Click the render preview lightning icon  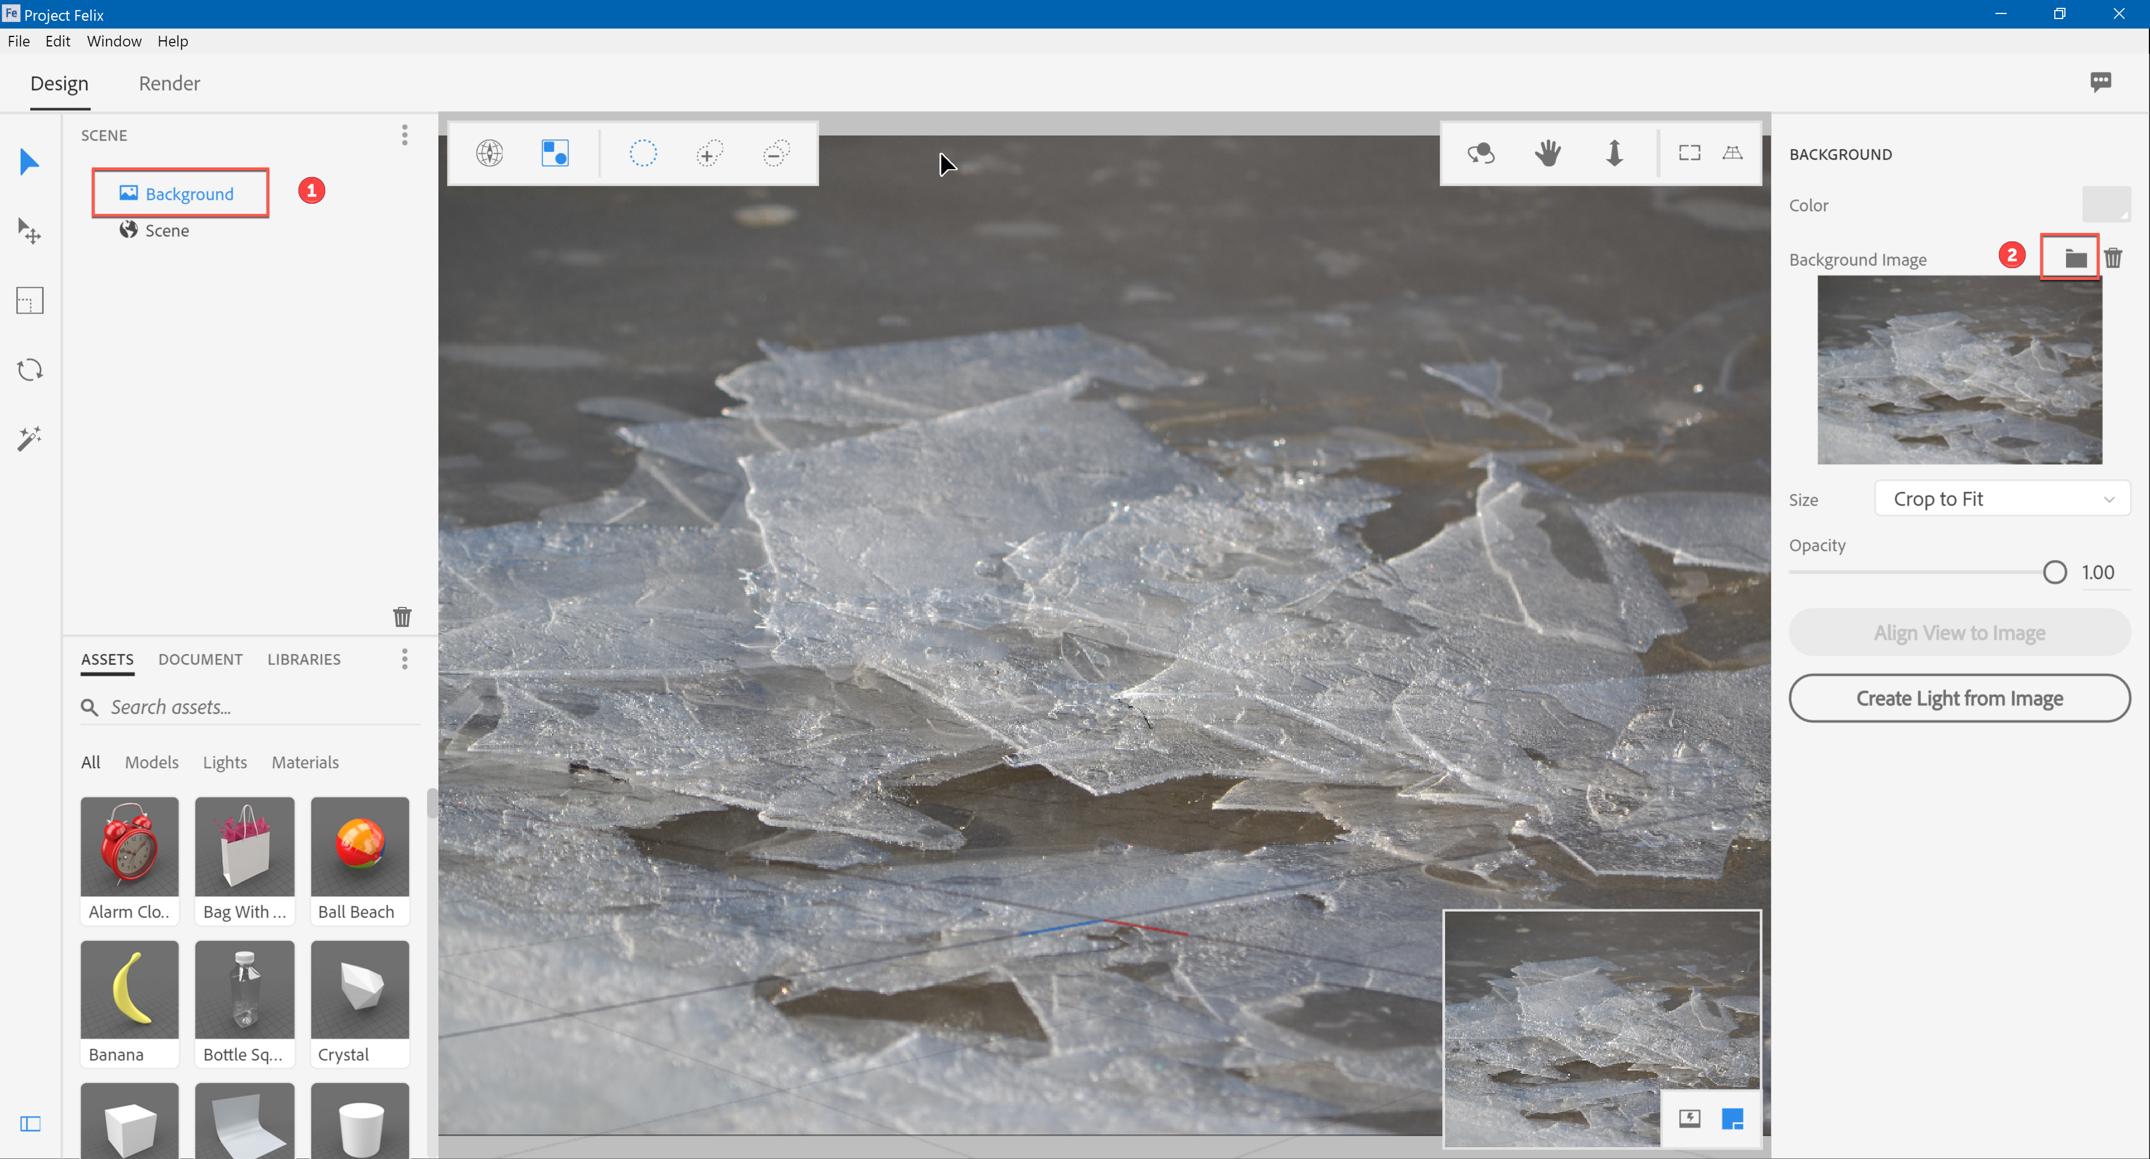(1689, 1118)
